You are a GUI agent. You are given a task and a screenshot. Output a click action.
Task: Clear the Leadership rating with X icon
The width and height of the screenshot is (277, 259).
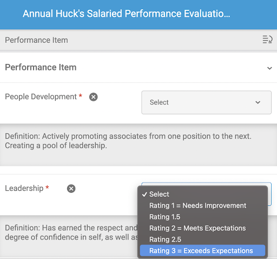tap(71, 189)
